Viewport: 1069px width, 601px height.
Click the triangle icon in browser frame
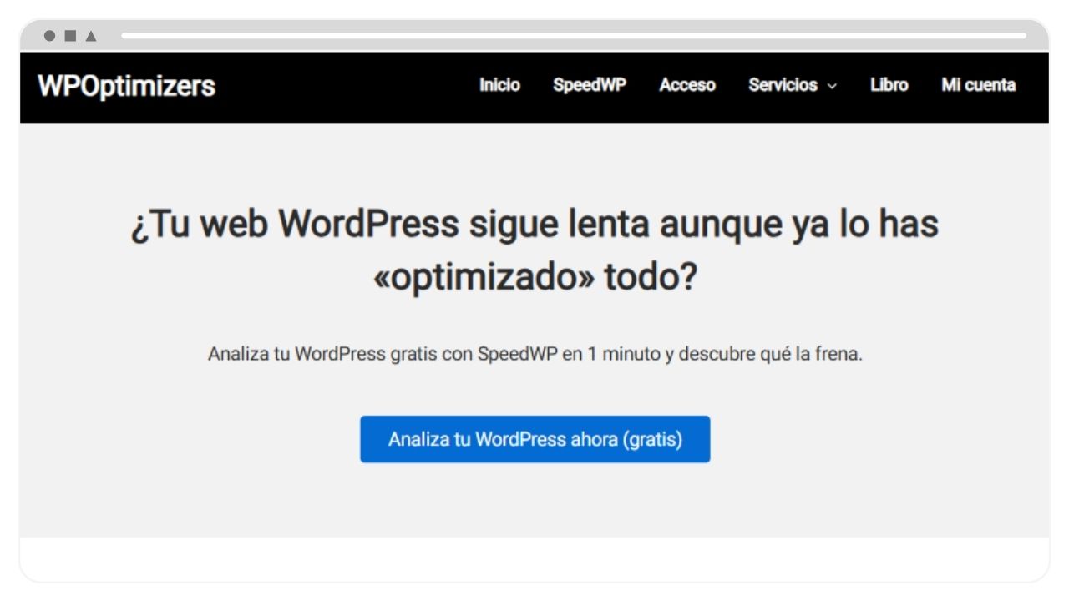click(91, 36)
